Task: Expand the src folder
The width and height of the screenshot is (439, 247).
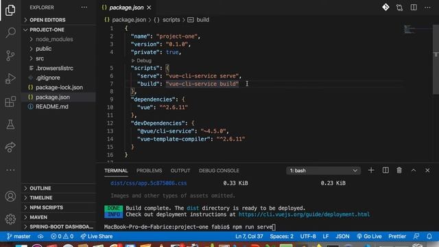Action: click(58, 58)
